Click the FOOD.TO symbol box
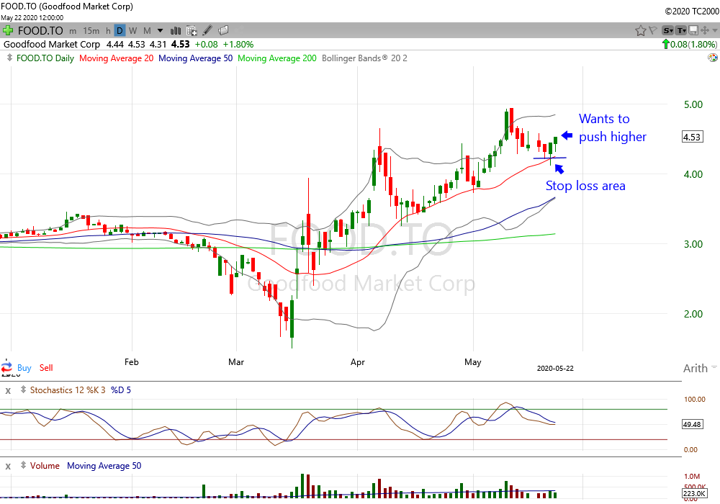 (x=40, y=31)
